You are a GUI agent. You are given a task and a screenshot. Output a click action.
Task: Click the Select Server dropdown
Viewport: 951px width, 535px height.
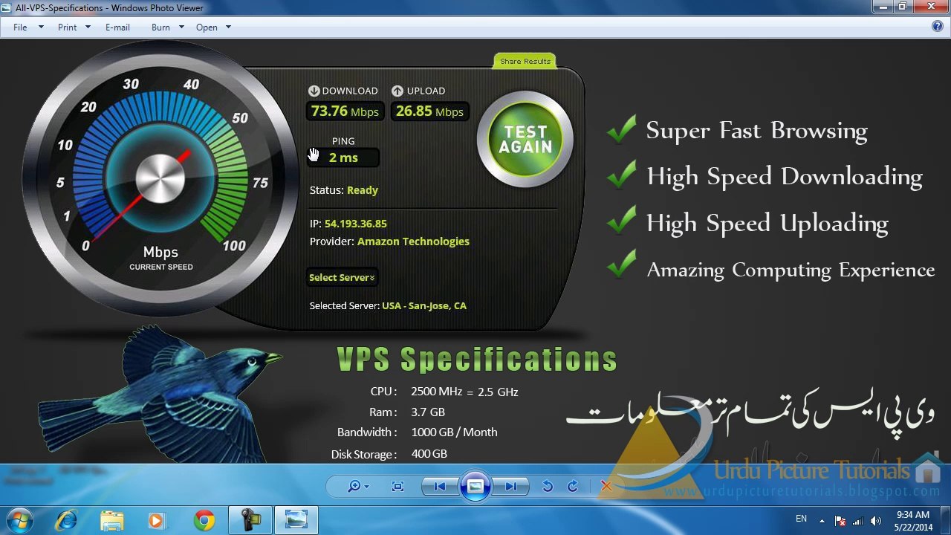point(342,277)
